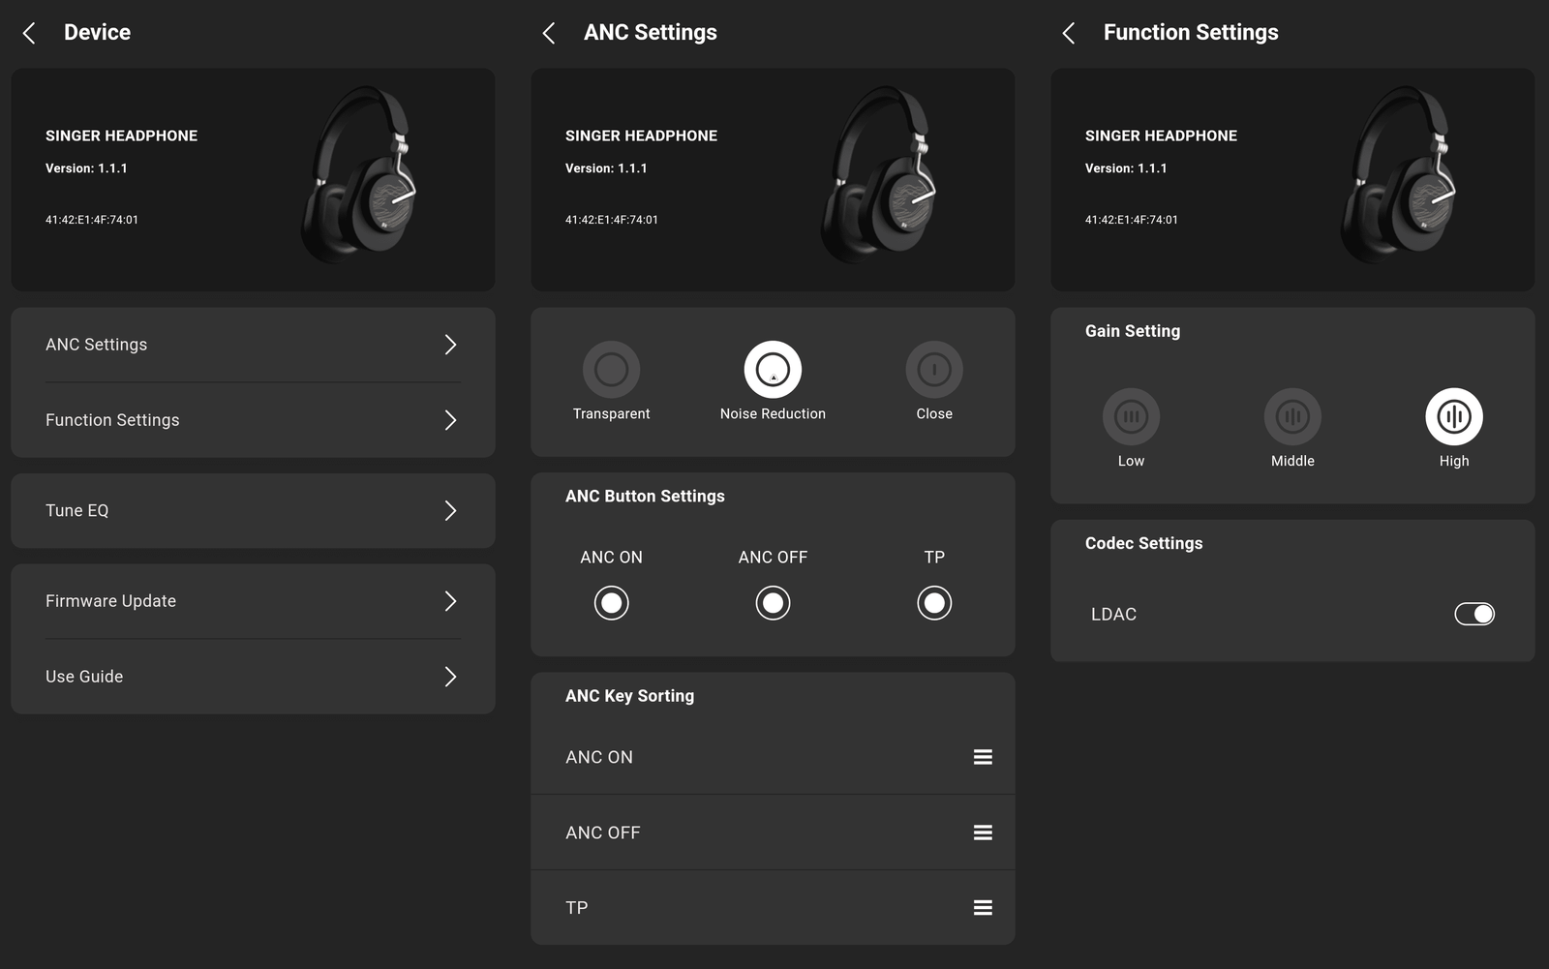Open ANC Settings from device menu

click(x=252, y=345)
